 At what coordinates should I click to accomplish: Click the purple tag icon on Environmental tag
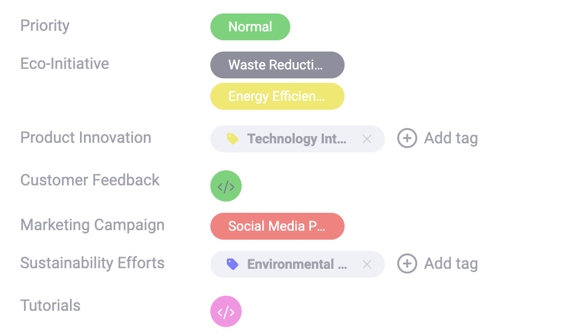[232, 264]
